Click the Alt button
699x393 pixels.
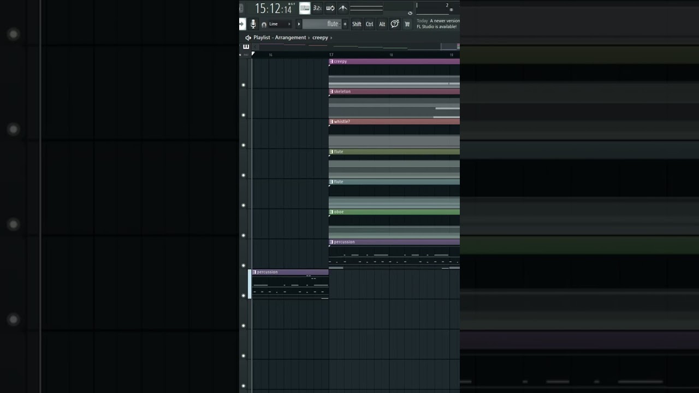click(382, 24)
